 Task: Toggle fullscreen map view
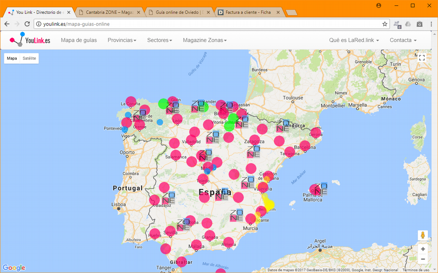[422, 58]
